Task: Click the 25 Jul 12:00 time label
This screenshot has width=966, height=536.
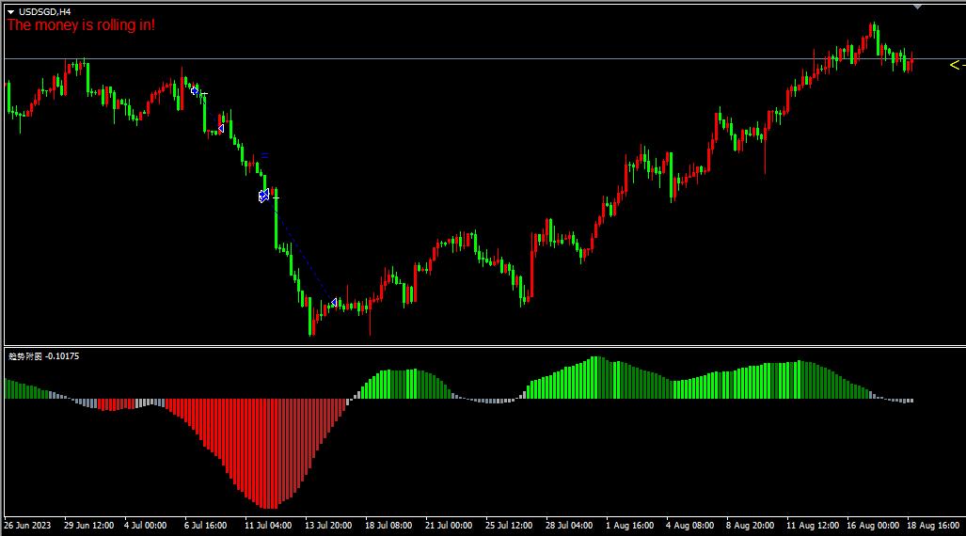Action: point(509,526)
